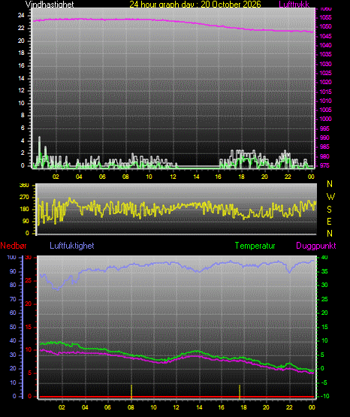Select the blue Luftfuktighet legend label
This screenshot has width=350, height=417.
tap(72, 246)
